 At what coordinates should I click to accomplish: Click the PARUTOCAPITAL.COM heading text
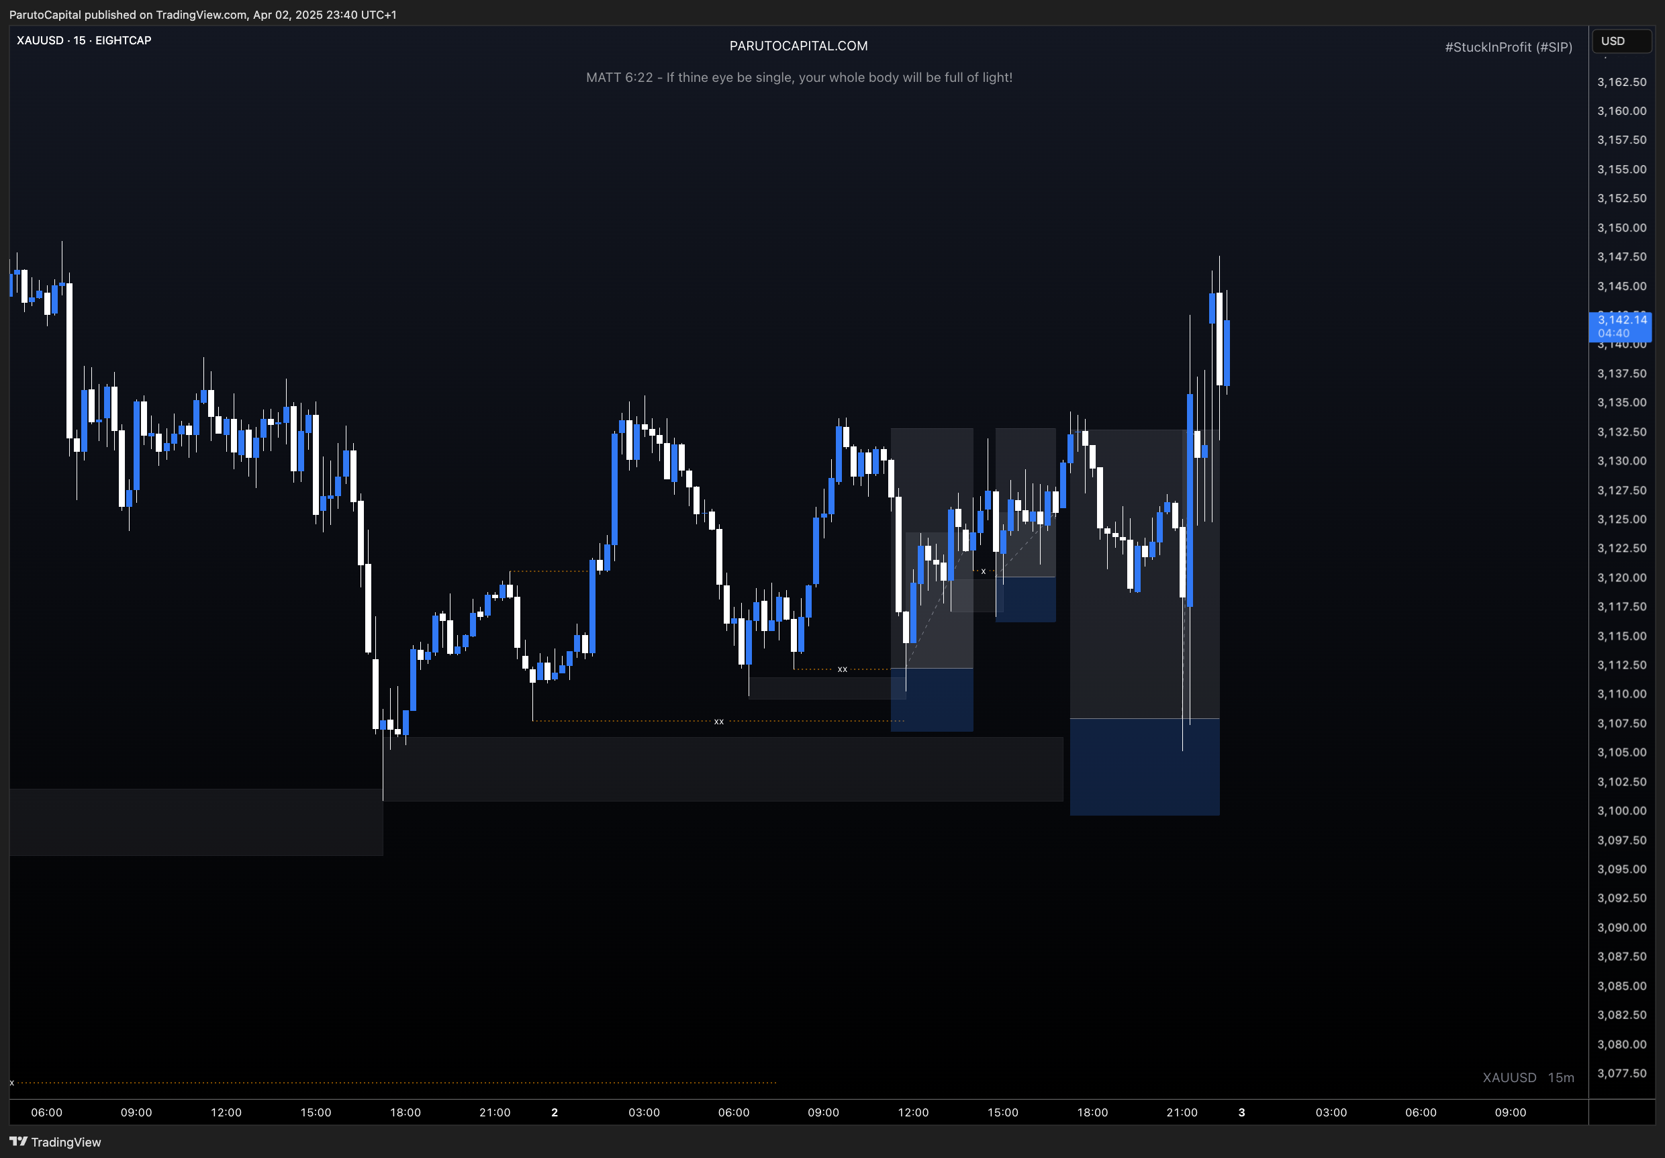click(x=798, y=46)
